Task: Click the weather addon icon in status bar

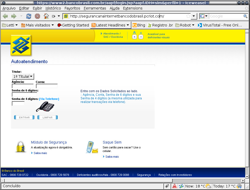Action: coord(181,186)
